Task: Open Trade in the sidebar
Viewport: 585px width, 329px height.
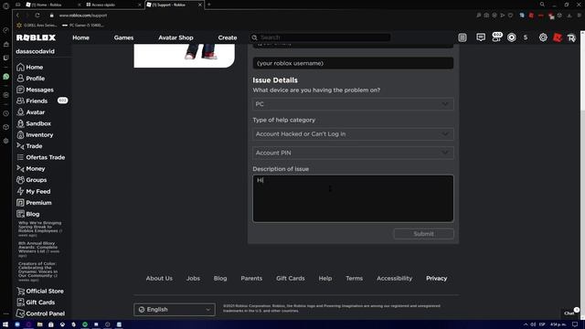Action: [29, 146]
